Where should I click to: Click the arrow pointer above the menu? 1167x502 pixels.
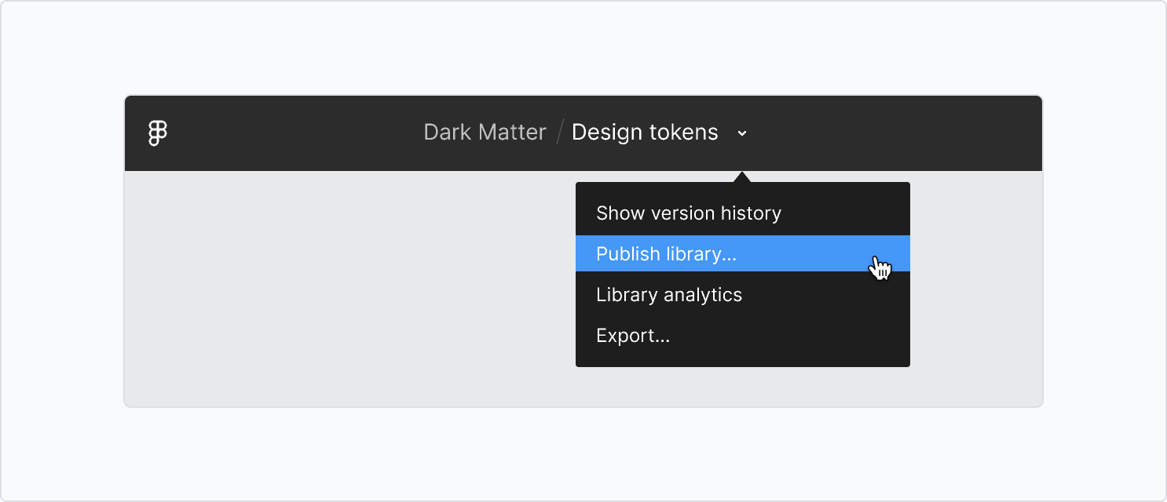[742, 174]
